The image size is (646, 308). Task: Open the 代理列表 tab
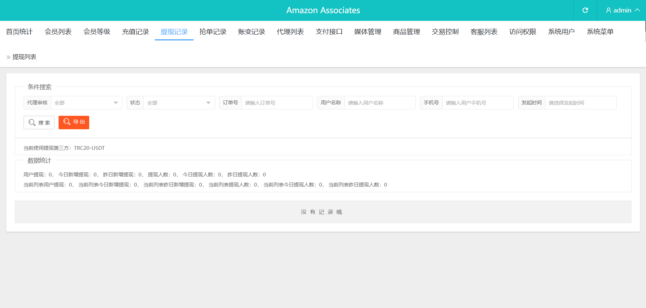[290, 32]
